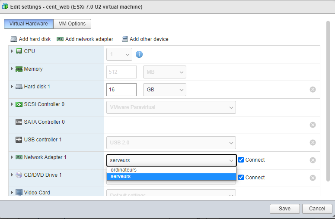
Task: Expand the CD/DVD Drive 1 row
Action: 12,175
